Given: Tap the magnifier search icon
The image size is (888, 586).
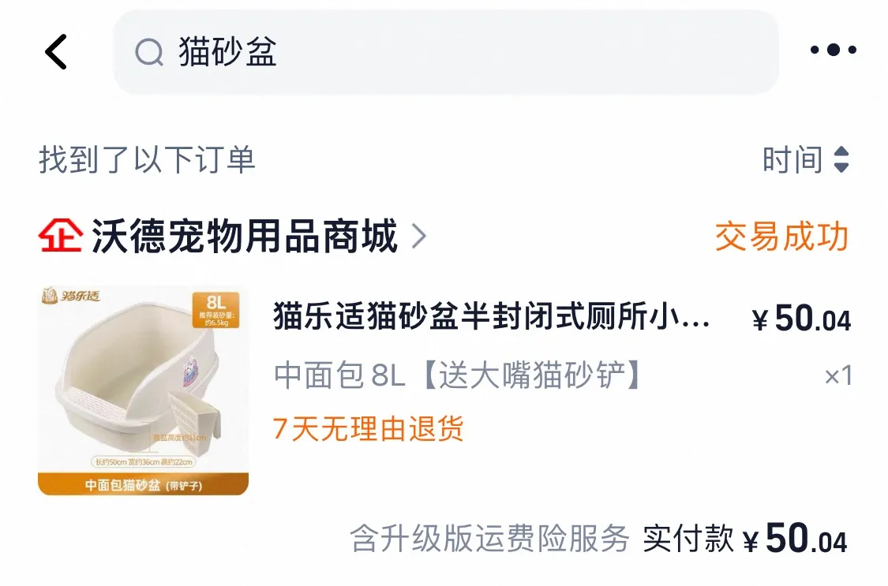Looking at the screenshot, I should (149, 53).
